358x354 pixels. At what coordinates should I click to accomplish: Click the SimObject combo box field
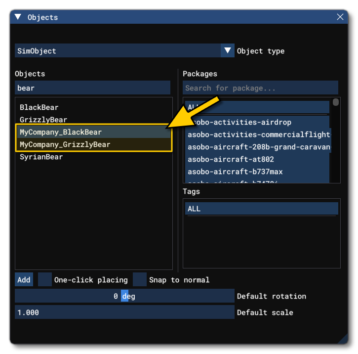(118, 51)
